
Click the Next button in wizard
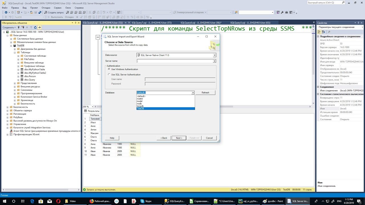coord(179,138)
